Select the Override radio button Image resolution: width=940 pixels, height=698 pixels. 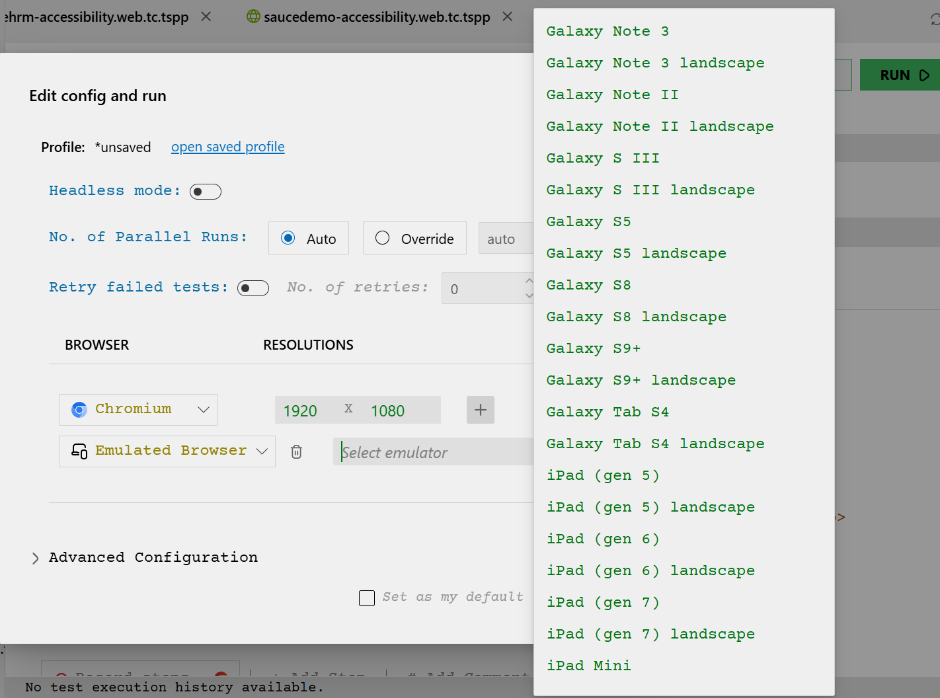click(381, 238)
